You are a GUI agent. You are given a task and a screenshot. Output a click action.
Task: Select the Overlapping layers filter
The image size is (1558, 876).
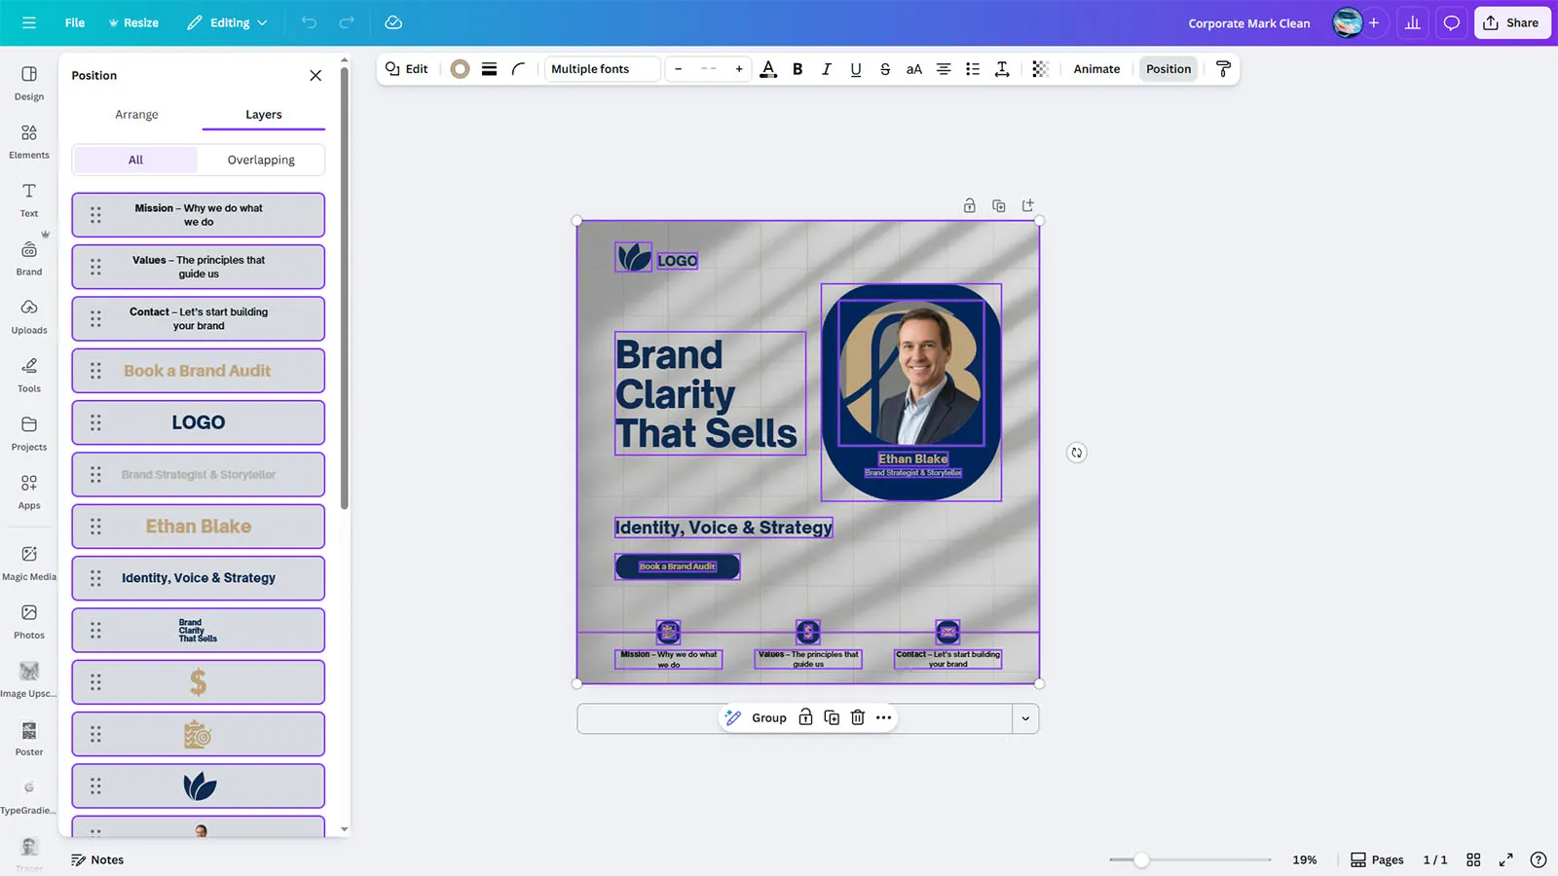click(261, 160)
